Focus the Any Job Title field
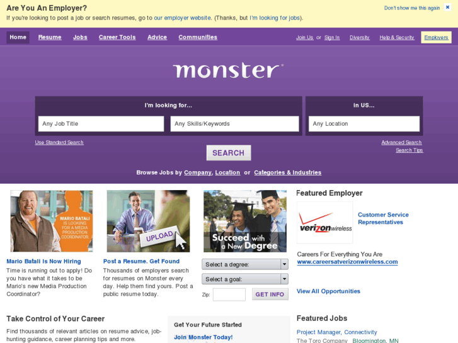 pyautogui.click(x=101, y=124)
